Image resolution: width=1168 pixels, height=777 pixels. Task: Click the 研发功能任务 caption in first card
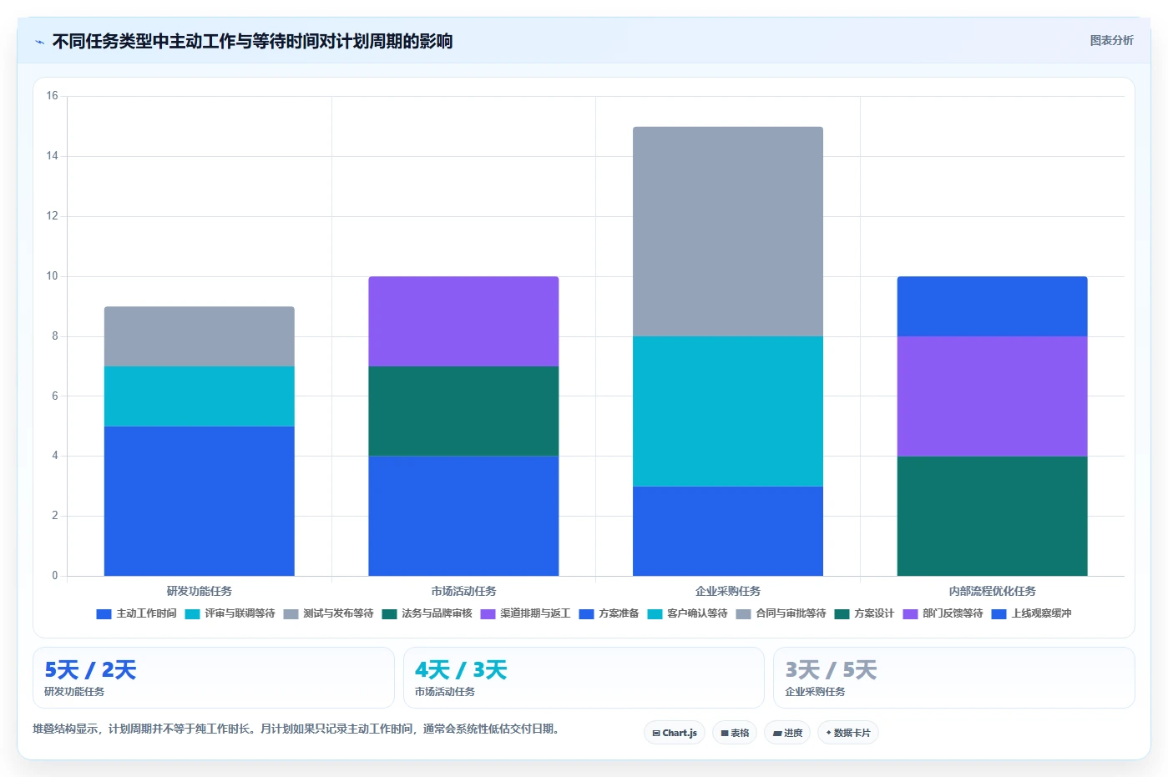point(74,692)
